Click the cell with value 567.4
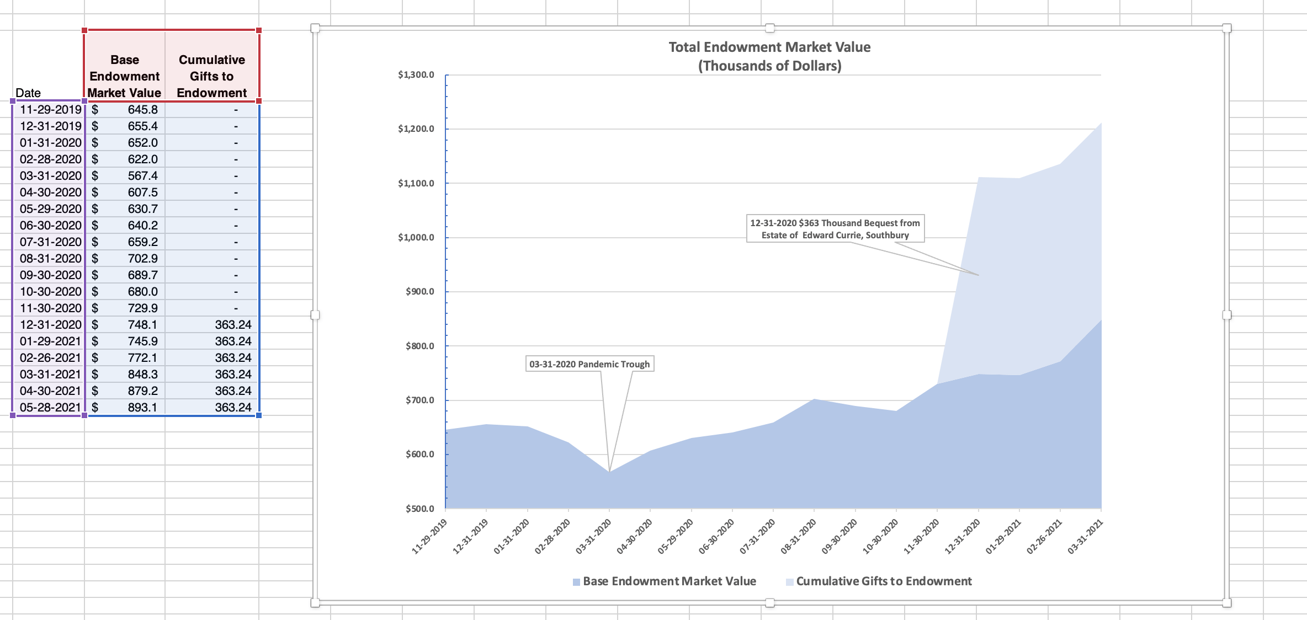The width and height of the screenshot is (1307, 620). coord(125,175)
